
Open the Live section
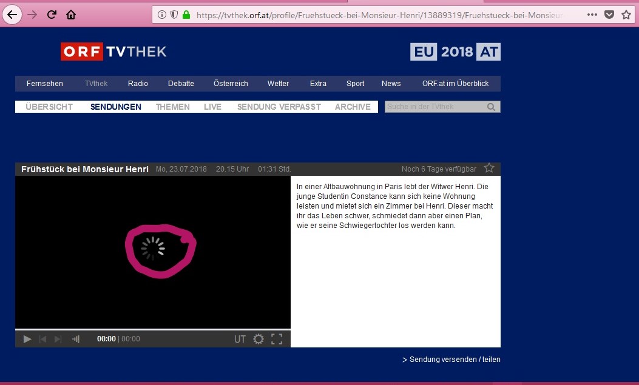click(212, 107)
